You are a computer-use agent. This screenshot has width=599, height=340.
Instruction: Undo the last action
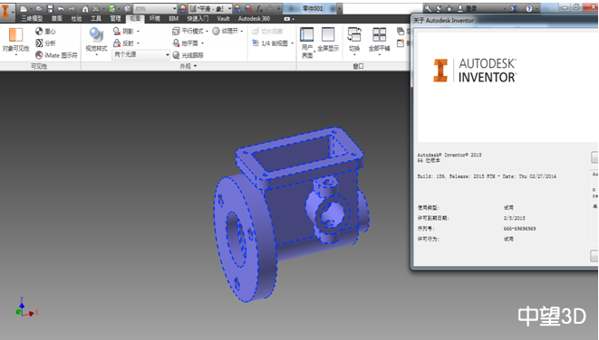[61, 8]
